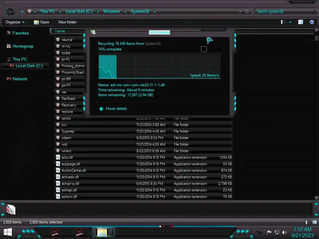Click the spool folder icon
Screen dimensions: 319x239
click(x=58, y=118)
